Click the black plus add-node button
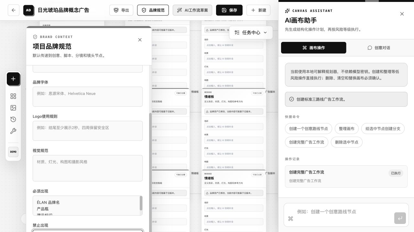The width and height of the screenshot is (414, 232). [13, 79]
